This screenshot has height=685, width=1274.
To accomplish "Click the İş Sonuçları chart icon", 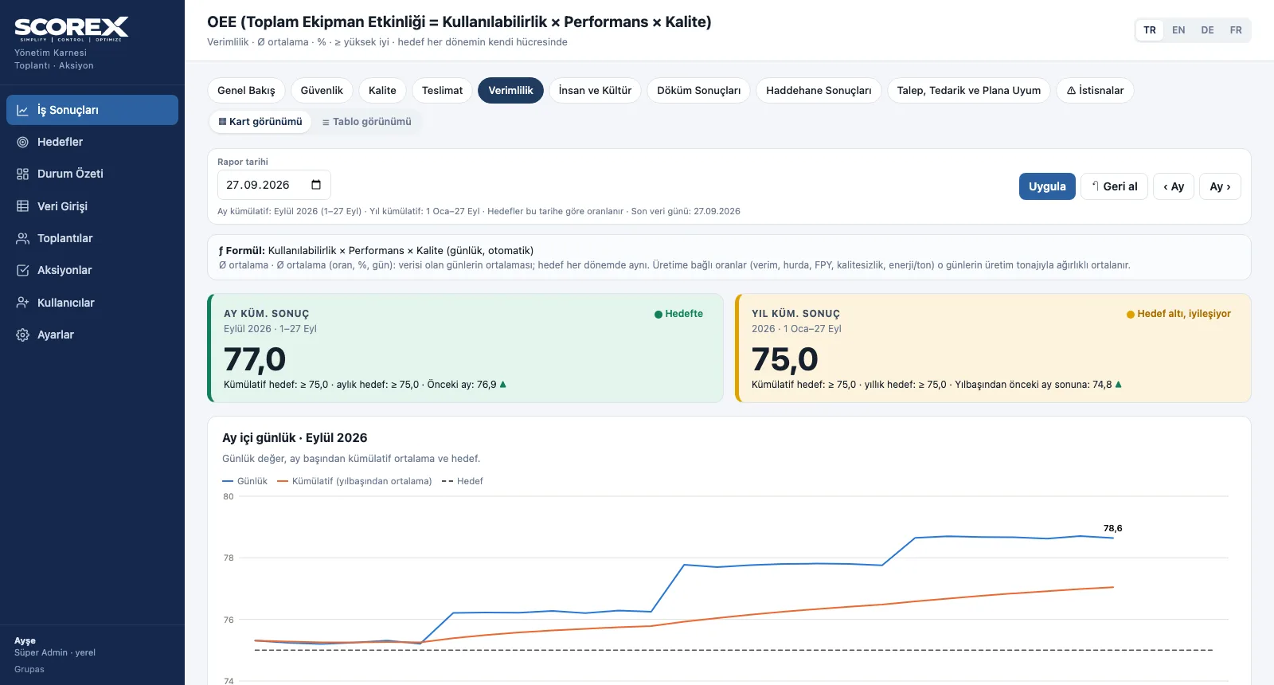I will coord(23,110).
